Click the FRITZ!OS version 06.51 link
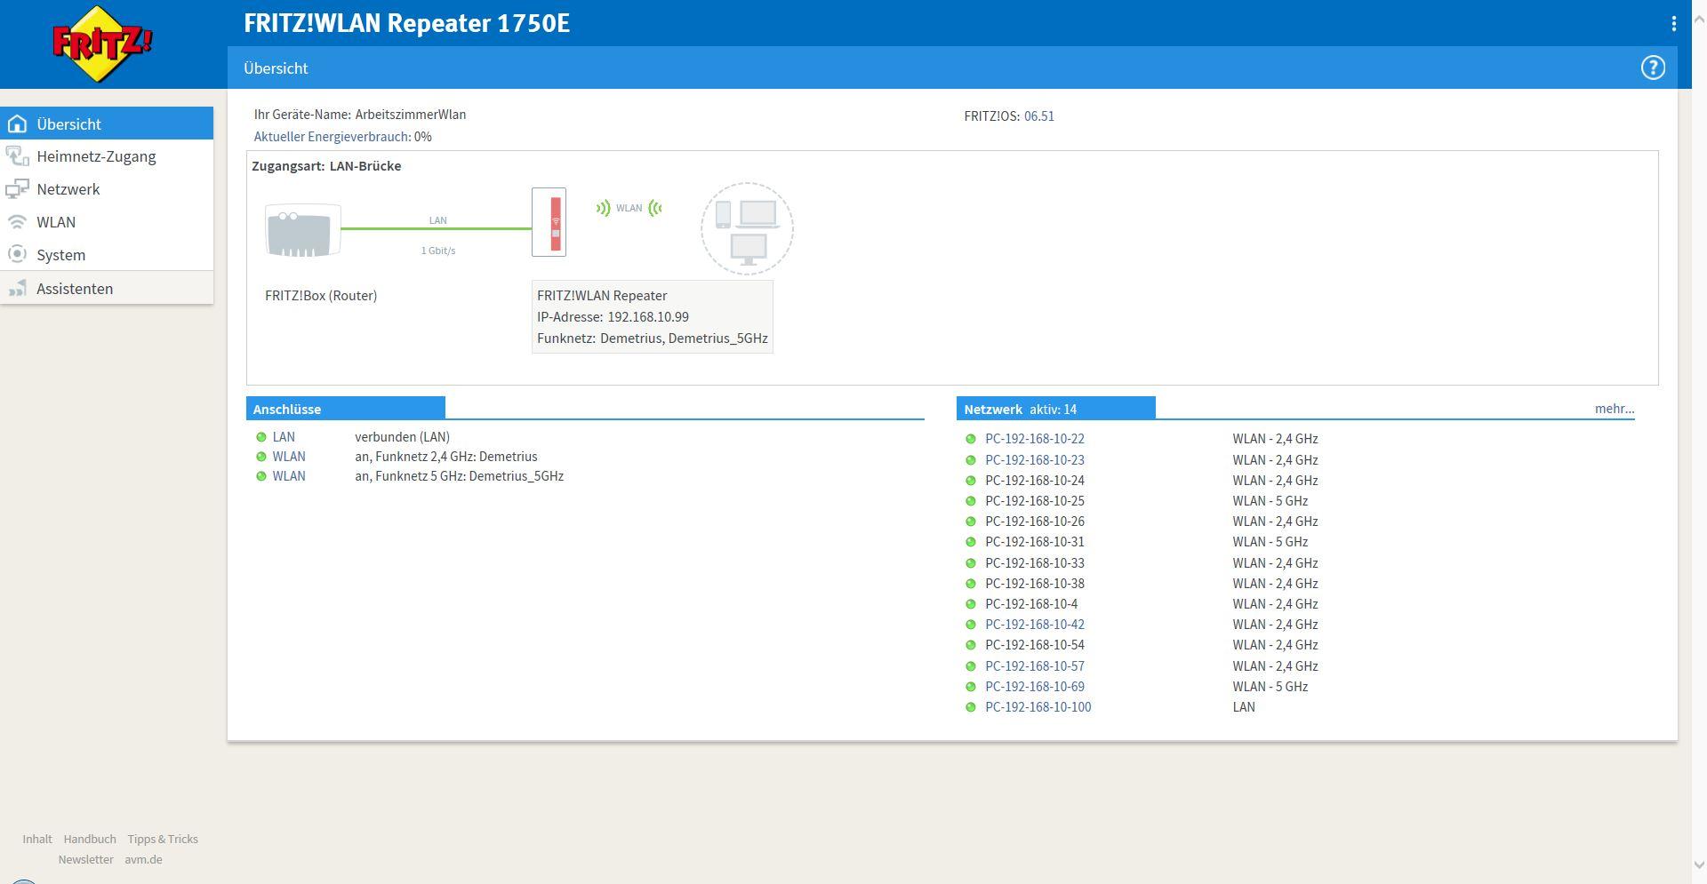Screen dimensions: 1707x884 click(1039, 116)
